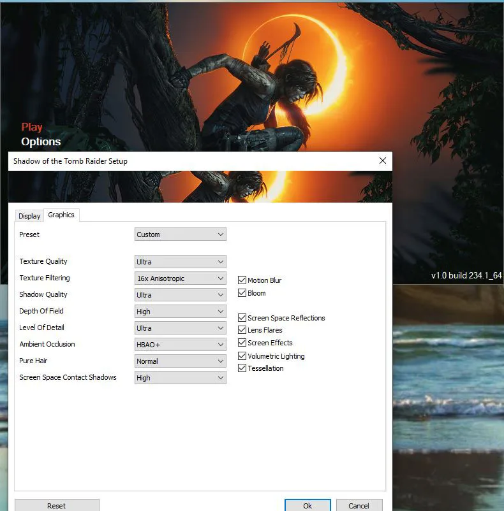Disable Volumetric Lighting checkbox
This screenshot has width=504, height=511.
click(242, 356)
